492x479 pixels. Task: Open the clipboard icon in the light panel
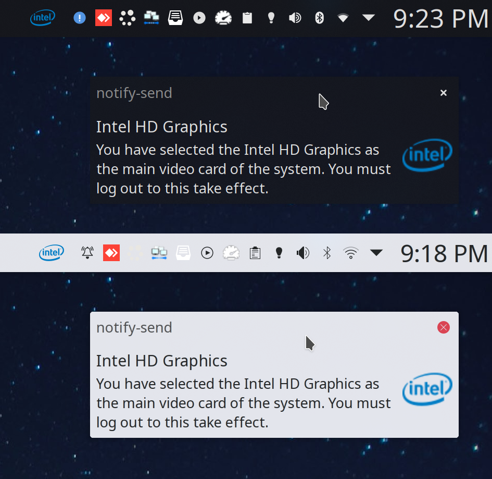coord(255,253)
